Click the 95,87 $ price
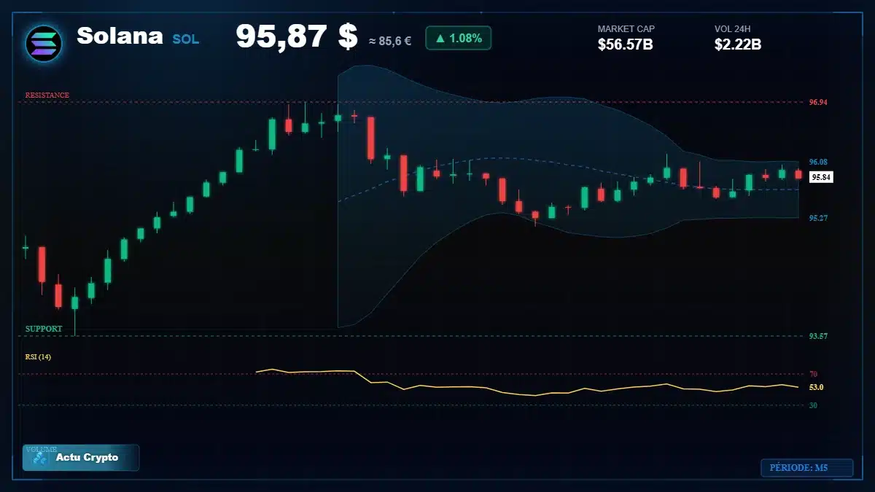 click(297, 36)
